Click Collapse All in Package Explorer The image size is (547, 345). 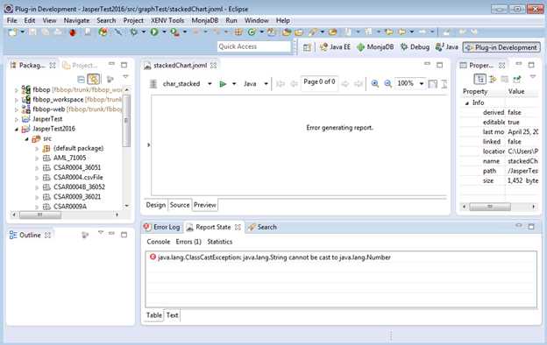tap(81, 80)
